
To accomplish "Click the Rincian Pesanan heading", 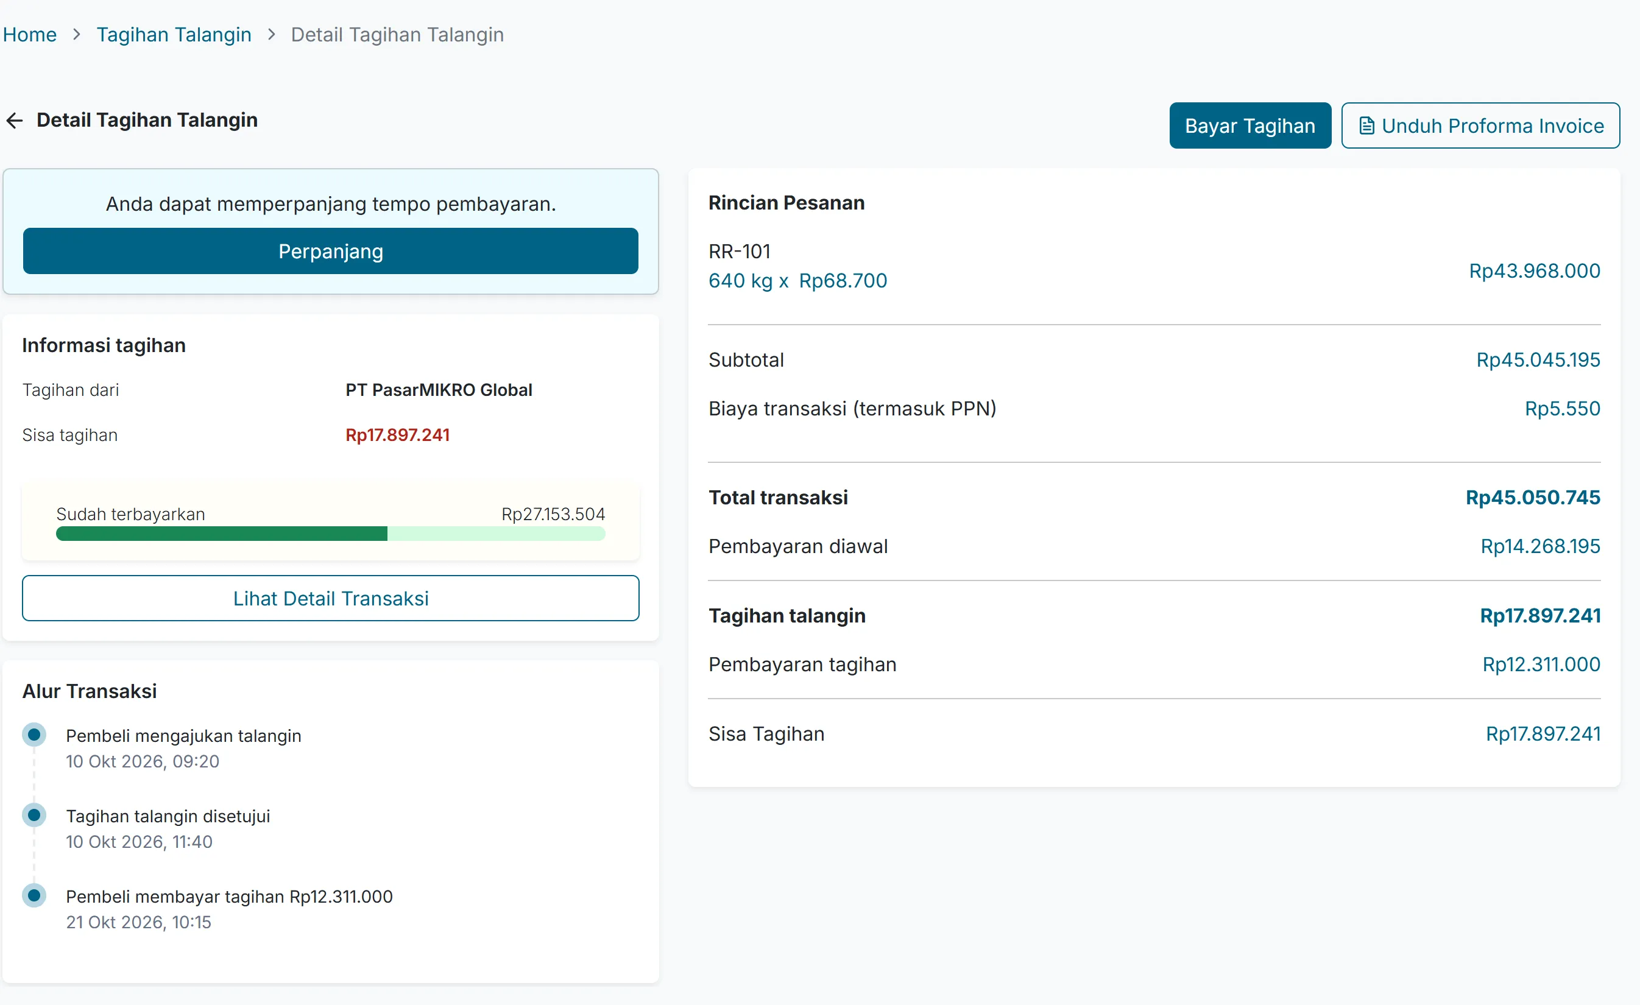I will point(786,203).
